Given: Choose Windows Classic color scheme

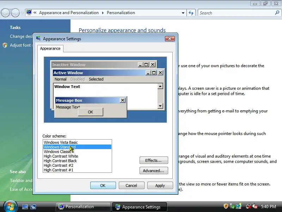Looking at the screenshot, I should (77, 152).
